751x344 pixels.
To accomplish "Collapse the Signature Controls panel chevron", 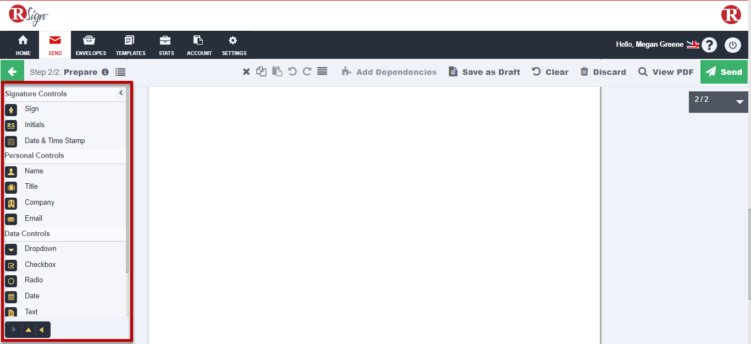I will coord(121,94).
